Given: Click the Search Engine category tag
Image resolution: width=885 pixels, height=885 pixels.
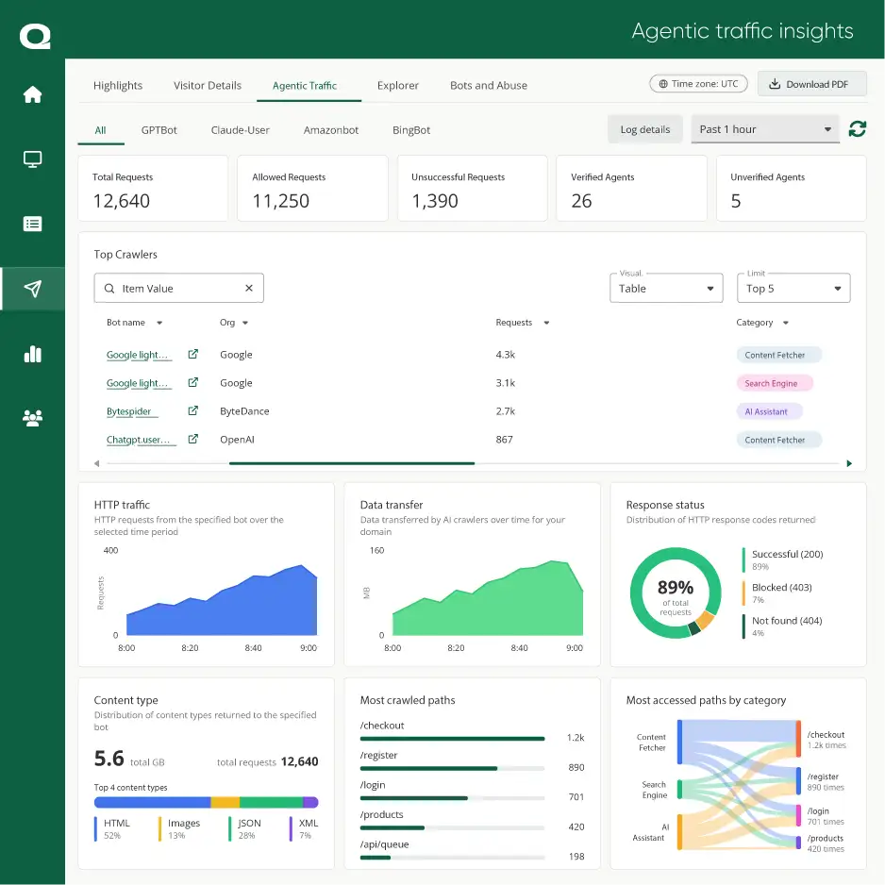Looking at the screenshot, I should (775, 383).
